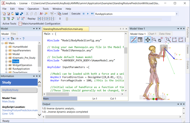Click the blue question mark help icon
This screenshot has height=123, width=190.
[23, 39]
